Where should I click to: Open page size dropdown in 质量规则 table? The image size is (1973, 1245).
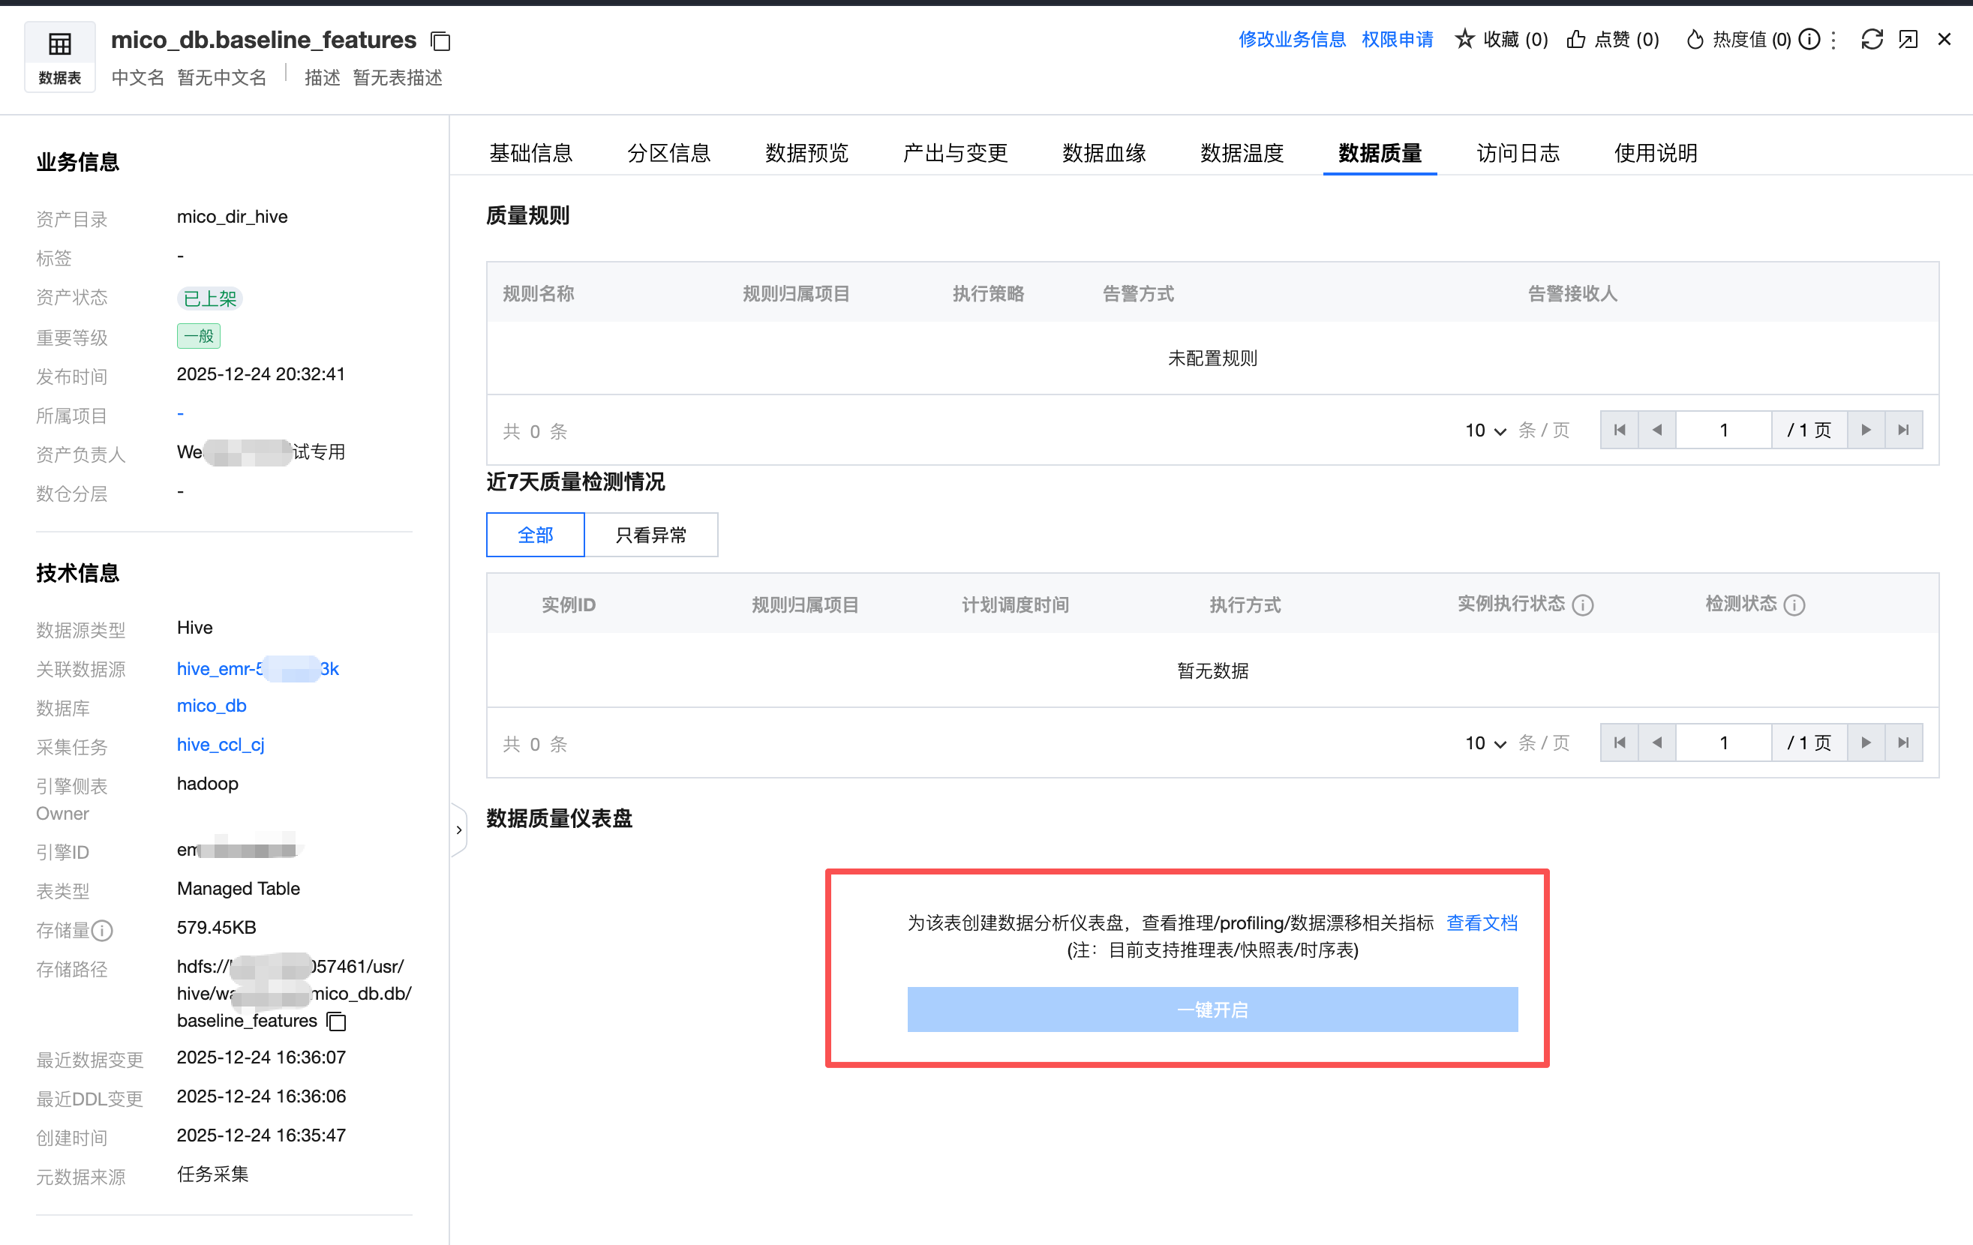[1485, 430]
